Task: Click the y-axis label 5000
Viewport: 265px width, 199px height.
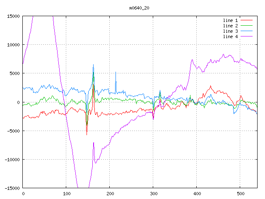Action: (15, 73)
